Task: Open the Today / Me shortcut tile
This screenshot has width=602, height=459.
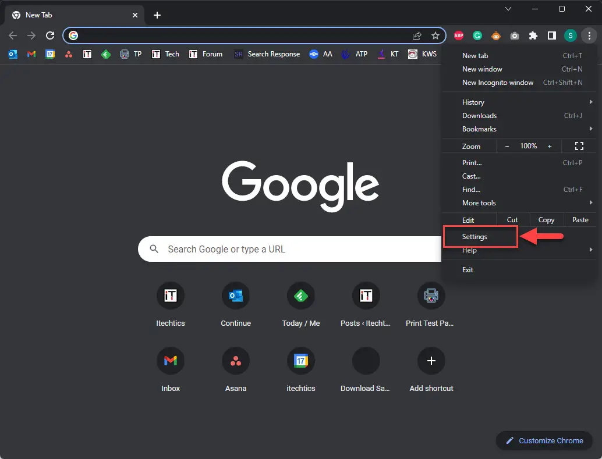Action: (x=301, y=304)
